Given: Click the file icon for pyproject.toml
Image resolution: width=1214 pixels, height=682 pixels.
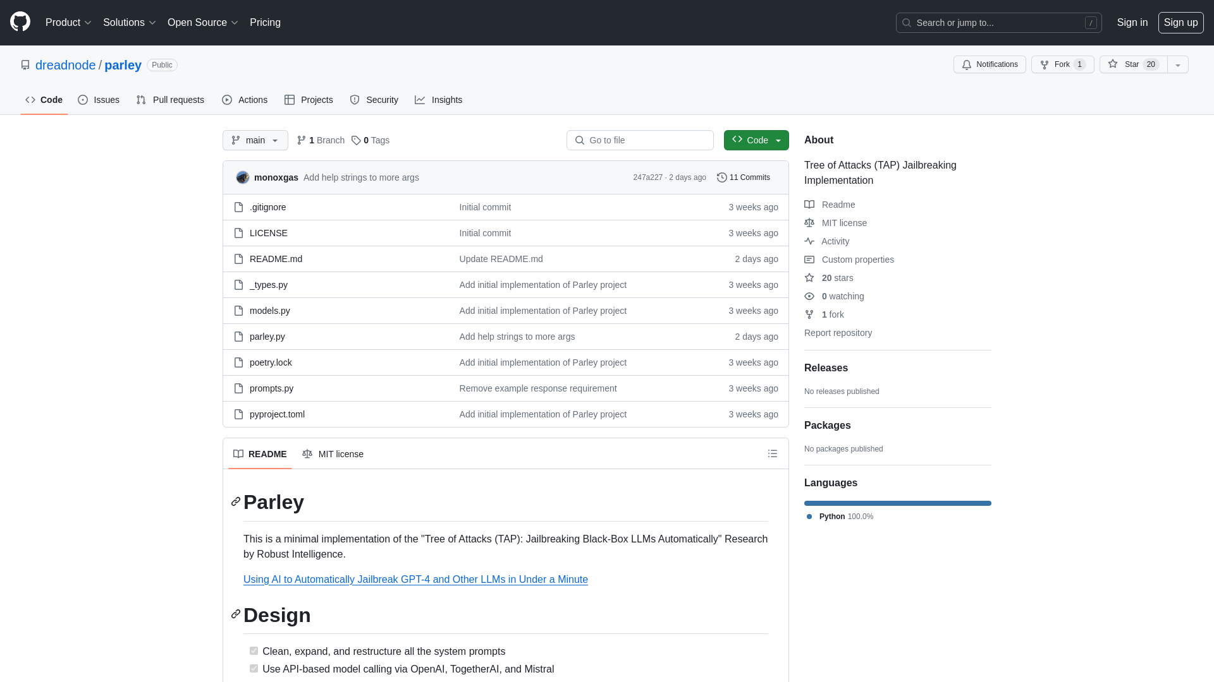Looking at the screenshot, I should click(238, 414).
